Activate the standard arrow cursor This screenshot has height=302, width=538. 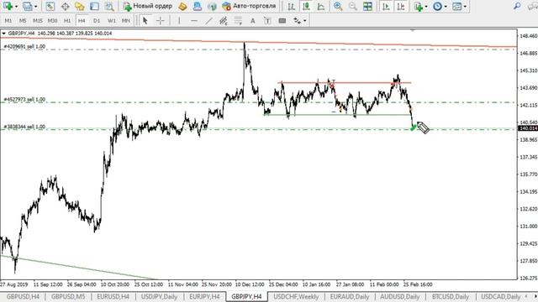click(145, 21)
